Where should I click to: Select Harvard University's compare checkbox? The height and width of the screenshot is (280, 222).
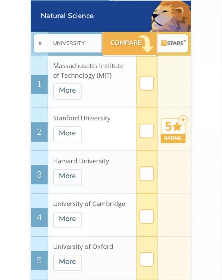coord(147,174)
